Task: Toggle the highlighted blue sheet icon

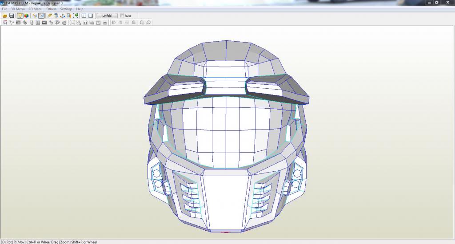Action: click(41, 16)
